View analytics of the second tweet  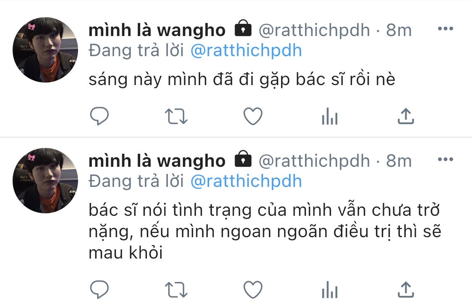(330, 290)
